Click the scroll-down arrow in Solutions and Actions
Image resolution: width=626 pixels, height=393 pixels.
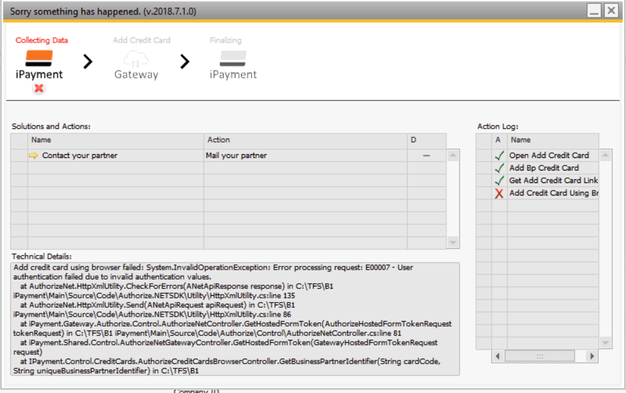(x=451, y=241)
